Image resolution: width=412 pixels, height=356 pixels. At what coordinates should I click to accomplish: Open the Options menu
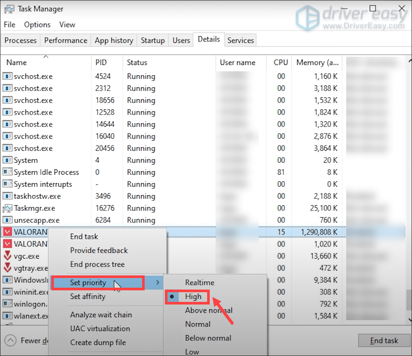(37, 25)
